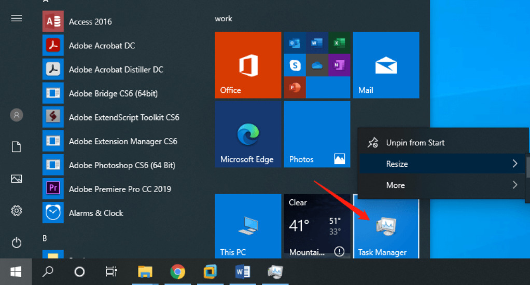Open the Access 2016 app icon
This screenshot has height=285, width=530.
click(53, 21)
